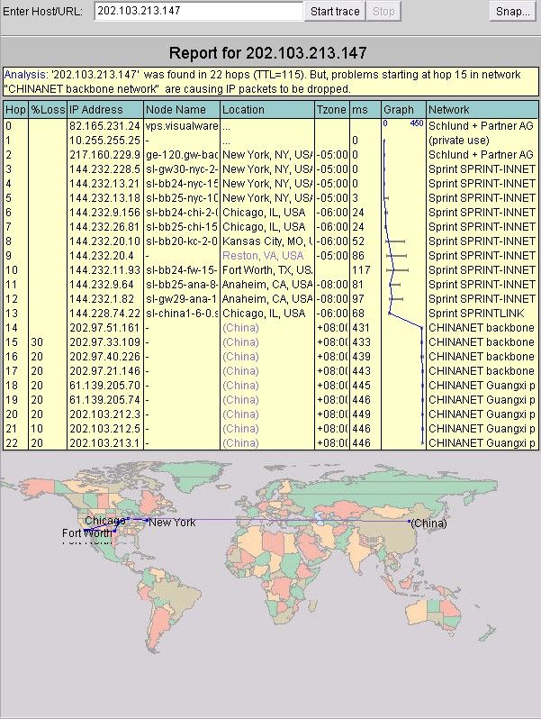Image resolution: width=541 pixels, height=719 pixels.
Task: Open the Snap... button
Action: [512, 12]
